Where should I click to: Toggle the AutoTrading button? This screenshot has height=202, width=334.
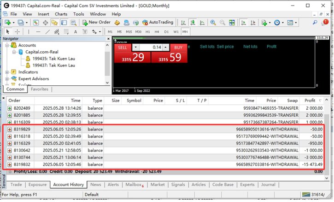tap(158, 22)
